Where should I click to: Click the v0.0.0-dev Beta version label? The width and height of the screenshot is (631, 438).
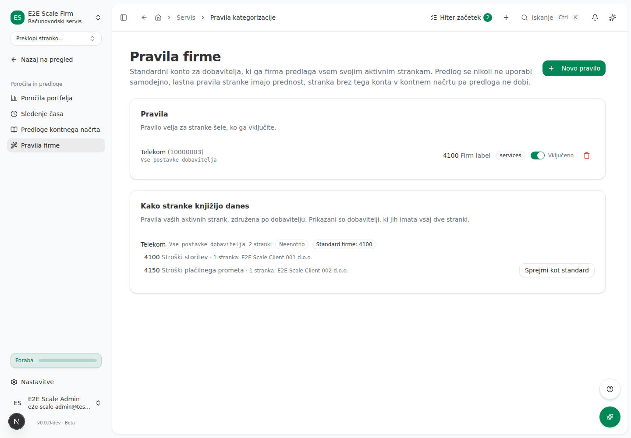[x=56, y=423]
